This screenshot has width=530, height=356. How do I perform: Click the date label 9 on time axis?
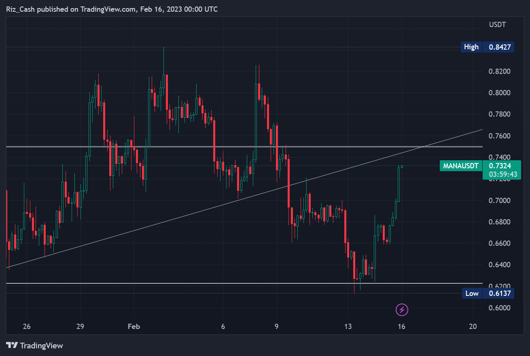tap(277, 327)
